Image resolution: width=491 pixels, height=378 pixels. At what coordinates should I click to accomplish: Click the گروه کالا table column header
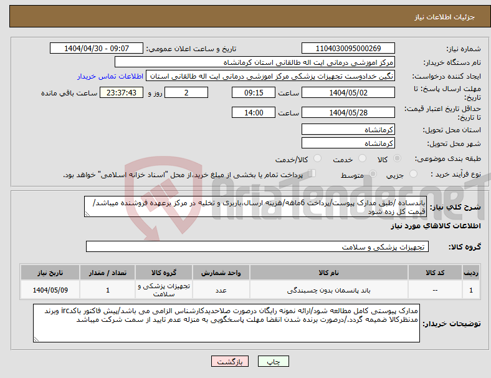pyautogui.click(x=164, y=273)
